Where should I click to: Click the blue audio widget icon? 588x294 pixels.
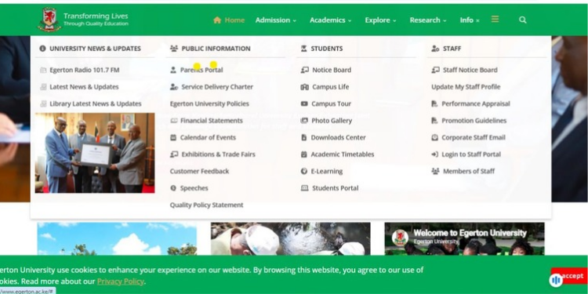(x=556, y=280)
